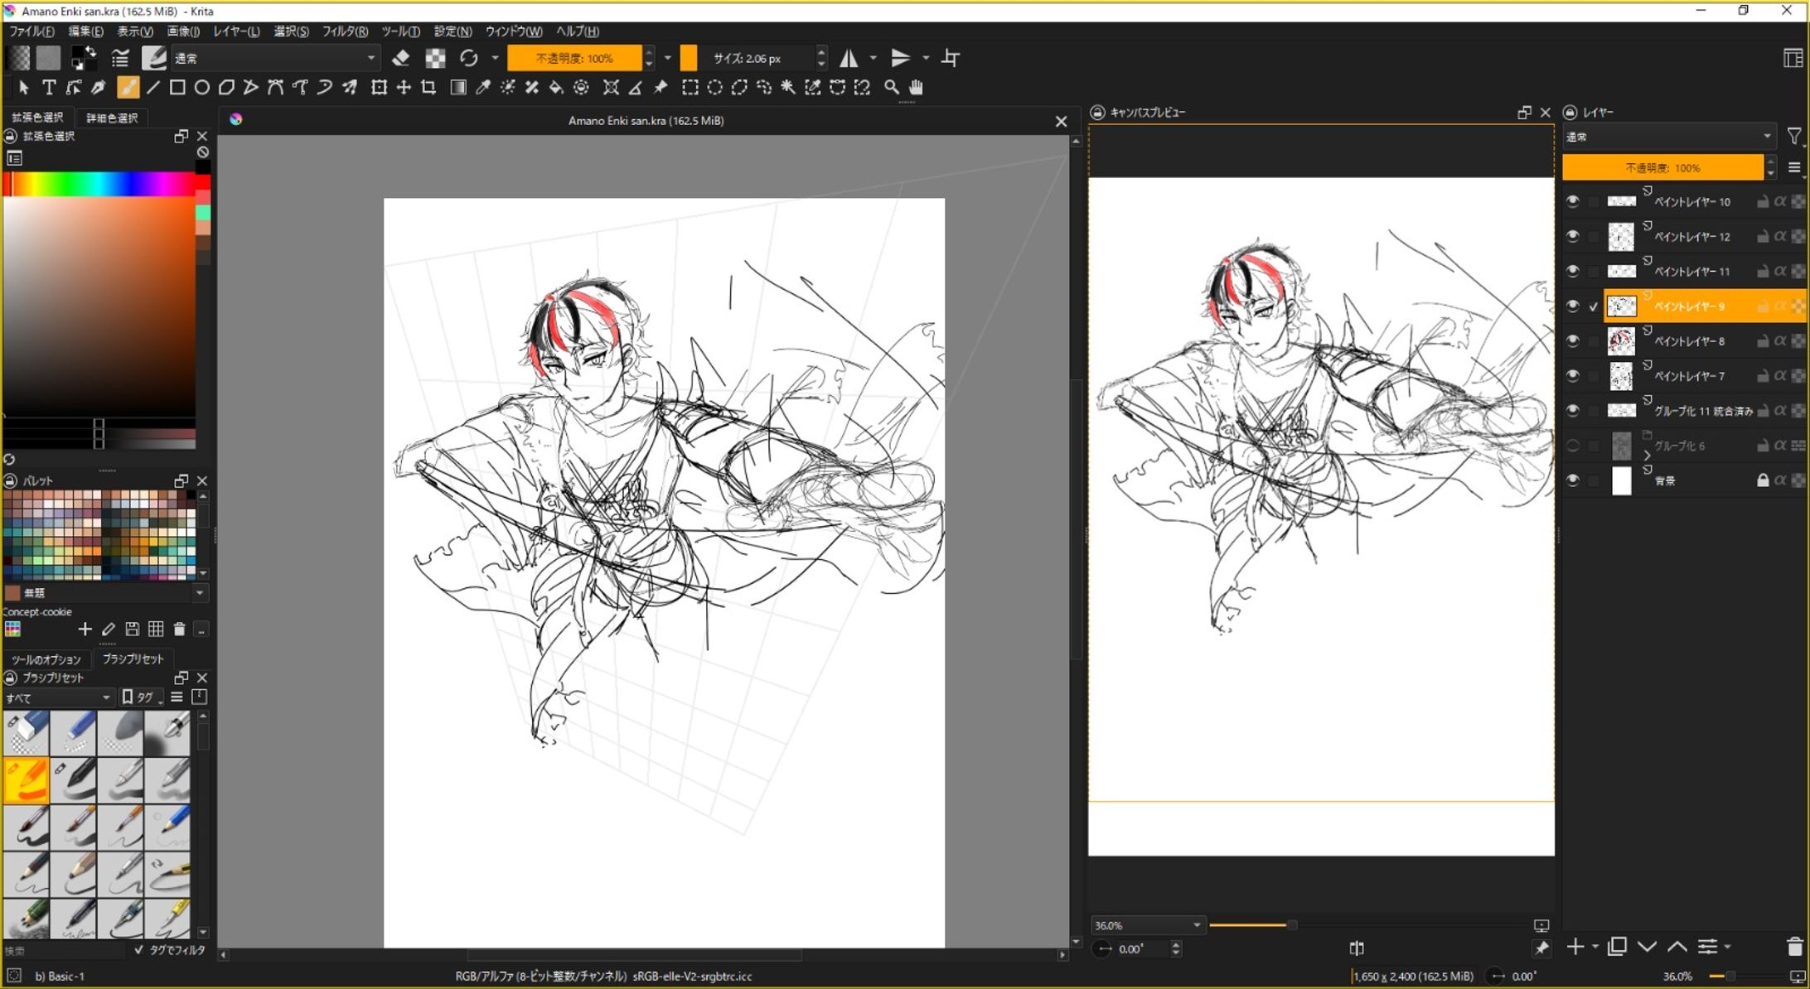Image resolution: width=1810 pixels, height=989 pixels.
Task: Open choose brush preset icon
Action: [154, 58]
